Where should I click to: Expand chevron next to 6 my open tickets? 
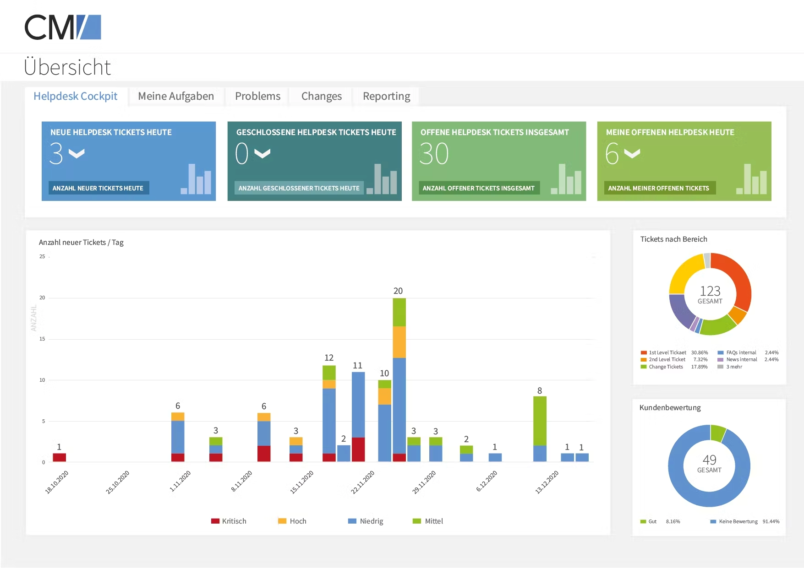tap(632, 153)
